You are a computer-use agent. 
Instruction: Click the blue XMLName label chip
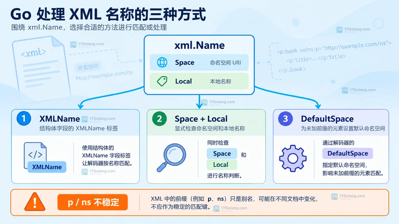point(47,167)
